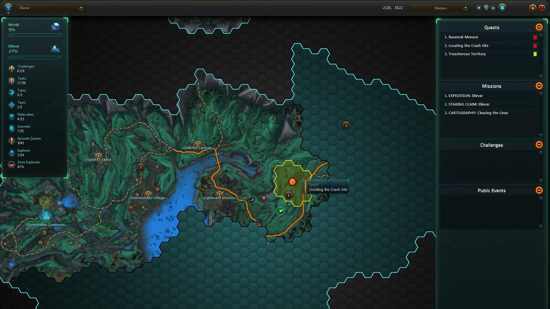Select the STAKING CLAIM: Ellevar mission
550x309 pixels.
click(x=489, y=104)
